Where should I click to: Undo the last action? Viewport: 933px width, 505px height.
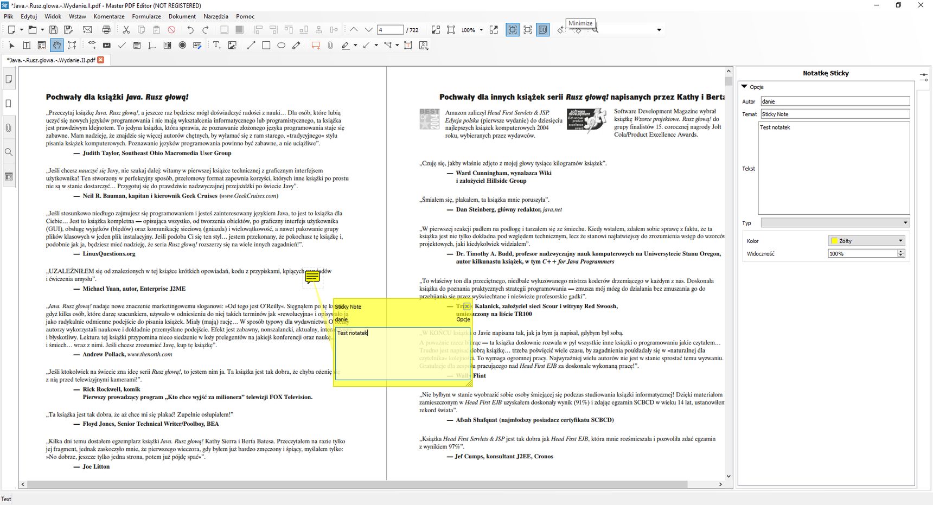[190, 30]
